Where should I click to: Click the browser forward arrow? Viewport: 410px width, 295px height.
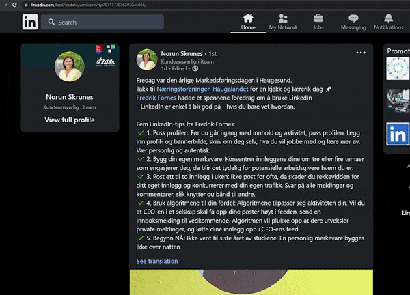[5, 5]
